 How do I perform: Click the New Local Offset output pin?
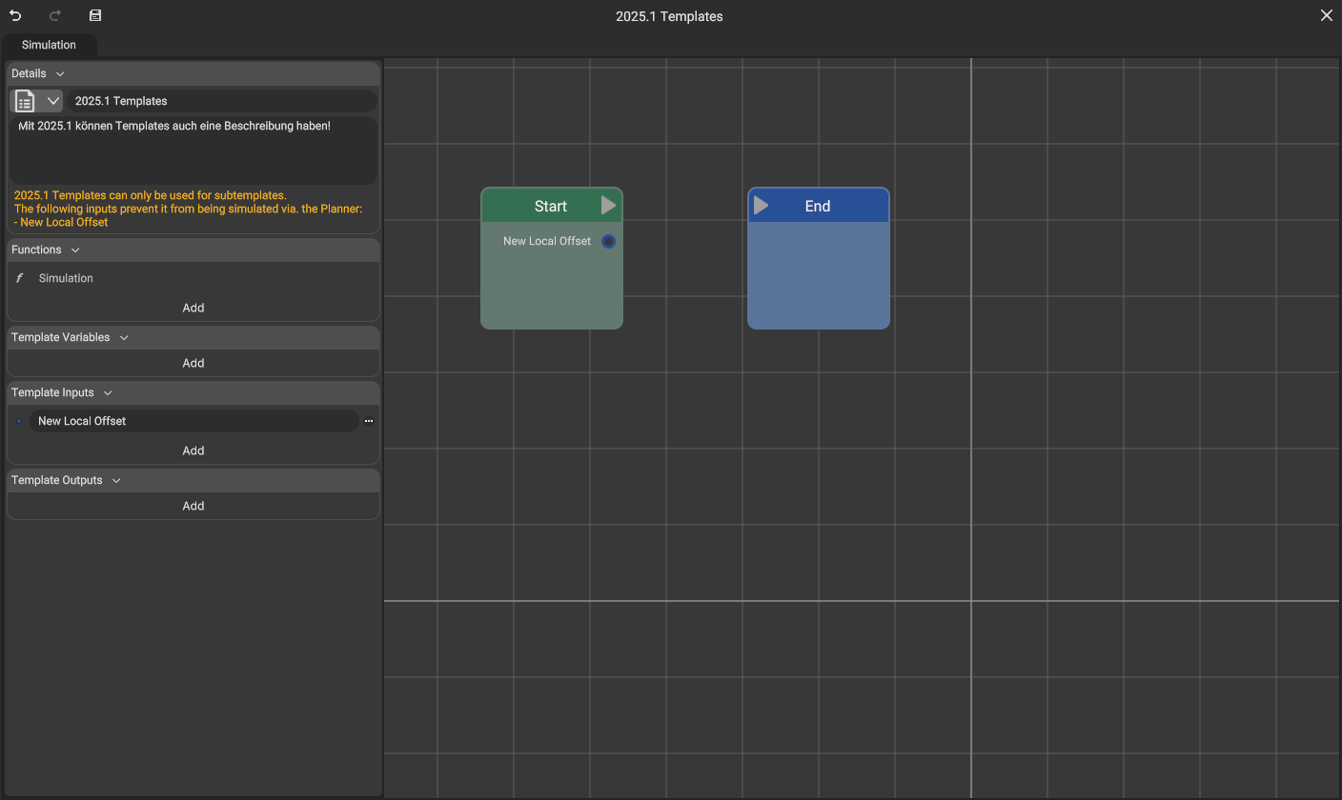coord(608,242)
